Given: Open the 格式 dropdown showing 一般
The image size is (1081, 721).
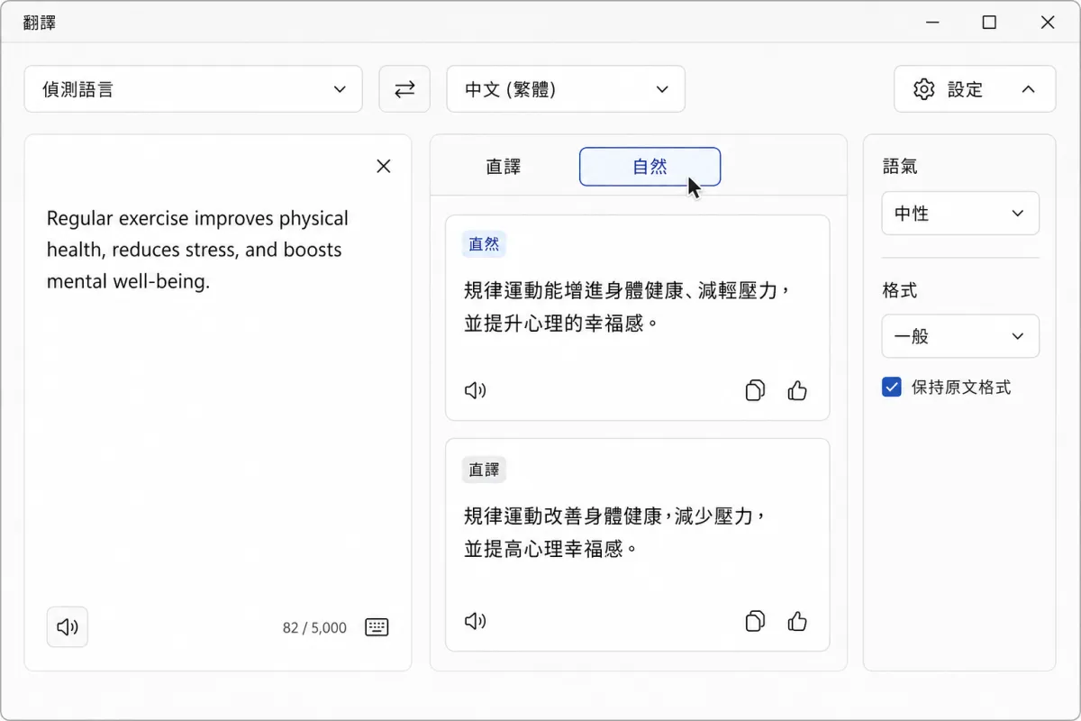Looking at the screenshot, I should click(960, 336).
